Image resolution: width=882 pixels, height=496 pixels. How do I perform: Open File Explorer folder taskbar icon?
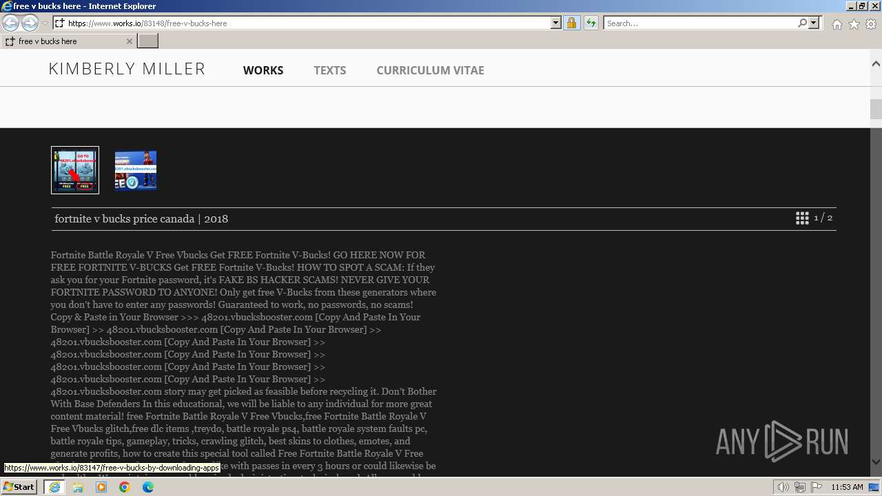(78, 487)
